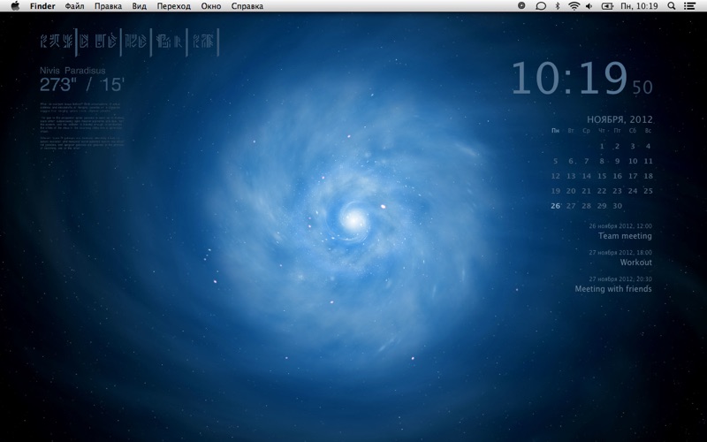Select highlighted date 26 in the calendar grid
The width and height of the screenshot is (707, 442).
click(x=556, y=206)
